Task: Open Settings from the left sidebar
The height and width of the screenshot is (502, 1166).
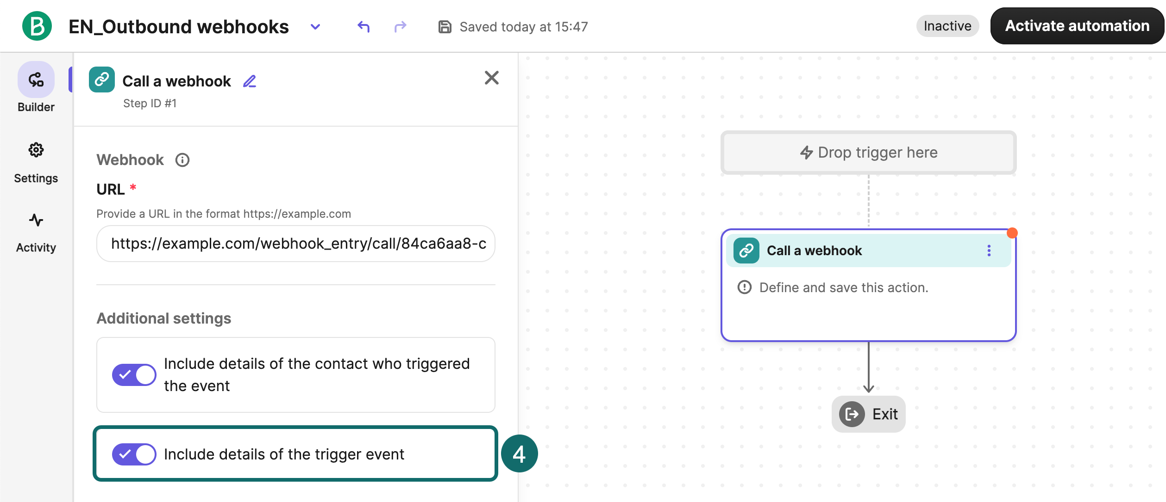Action: [x=36, y=150]
